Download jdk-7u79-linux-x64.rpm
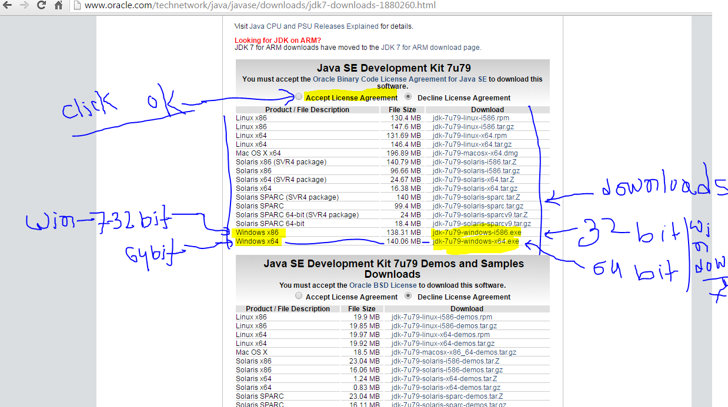The width and height of the screenshot is (728, 407). click(x=469, y=136)
